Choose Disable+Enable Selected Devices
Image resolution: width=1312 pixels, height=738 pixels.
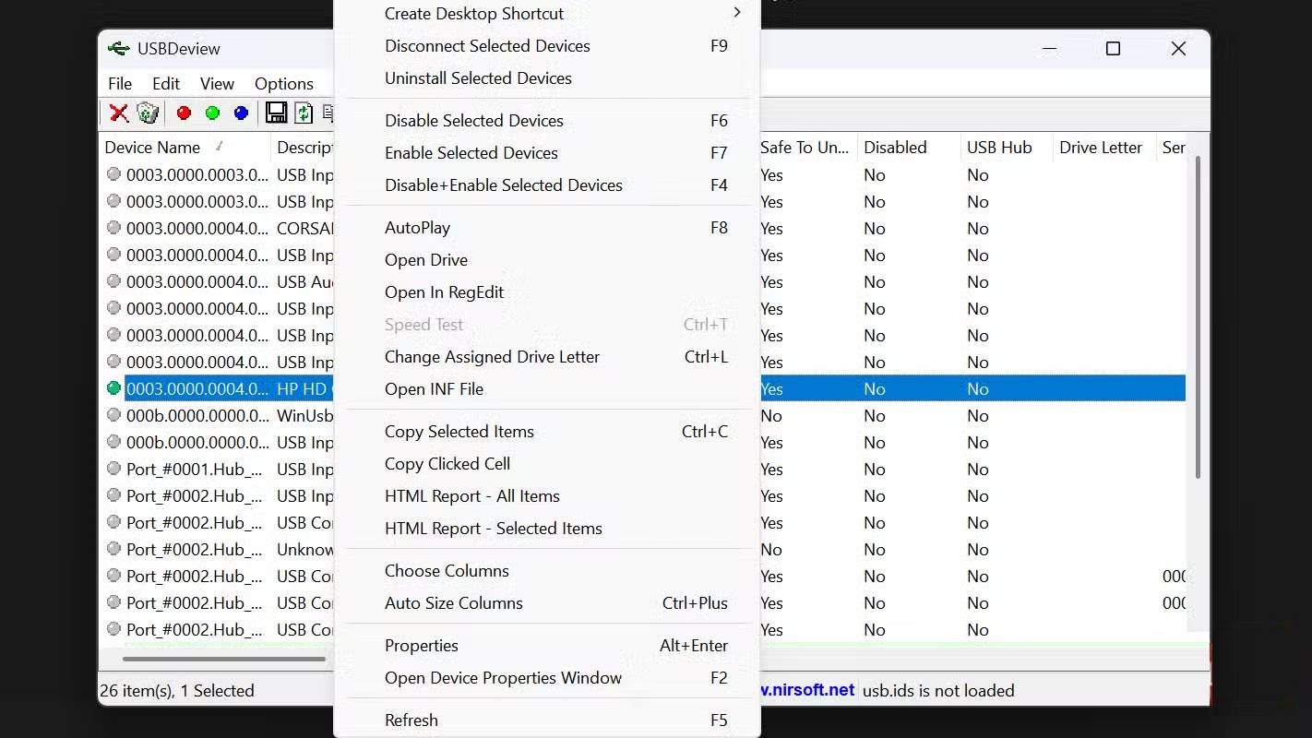click(x=547, y=185)
